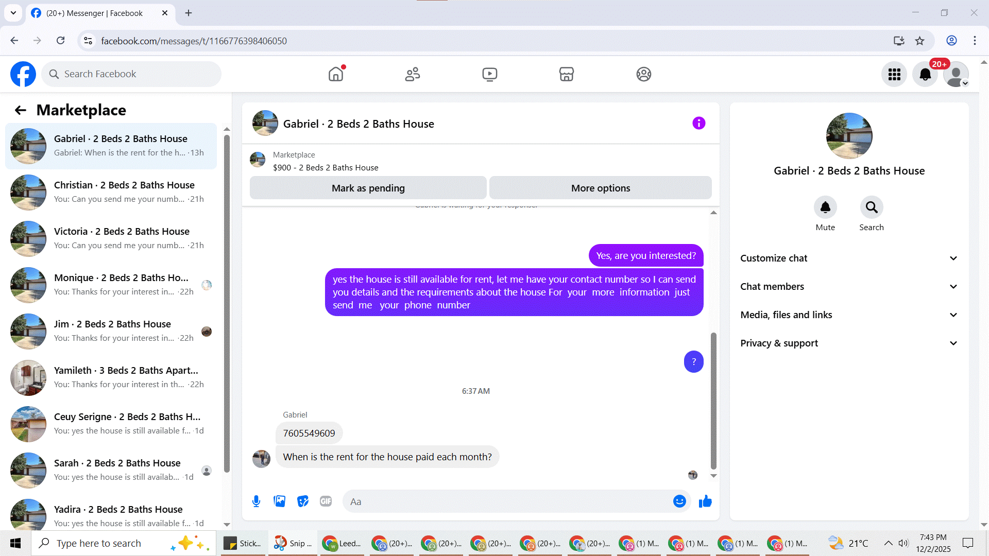Mute this conversation with bell icon
The image size is (989, 556).
tap(825, 207)
